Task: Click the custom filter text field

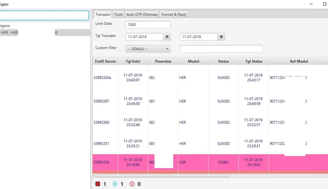Action: [221, 49]
